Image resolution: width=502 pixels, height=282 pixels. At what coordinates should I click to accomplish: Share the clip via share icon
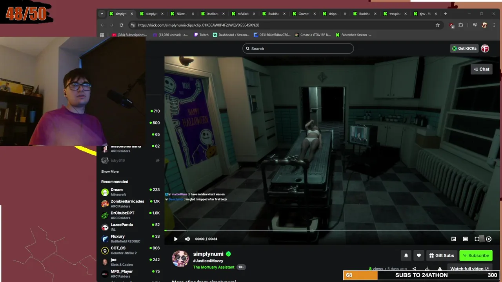coord(414,269)
